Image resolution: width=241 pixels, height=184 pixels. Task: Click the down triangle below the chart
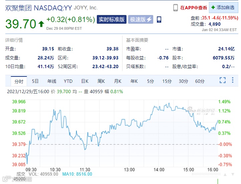[233, 174]
